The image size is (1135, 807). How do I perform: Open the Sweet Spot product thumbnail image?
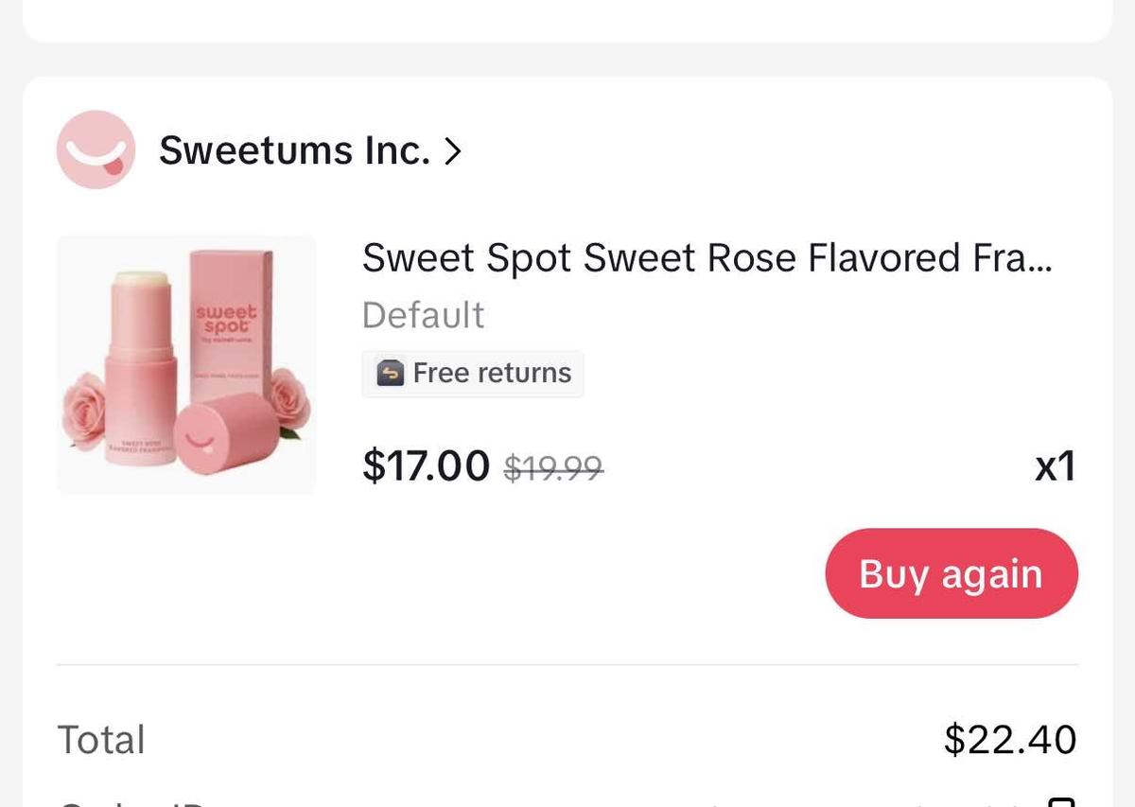coord(186,364)
